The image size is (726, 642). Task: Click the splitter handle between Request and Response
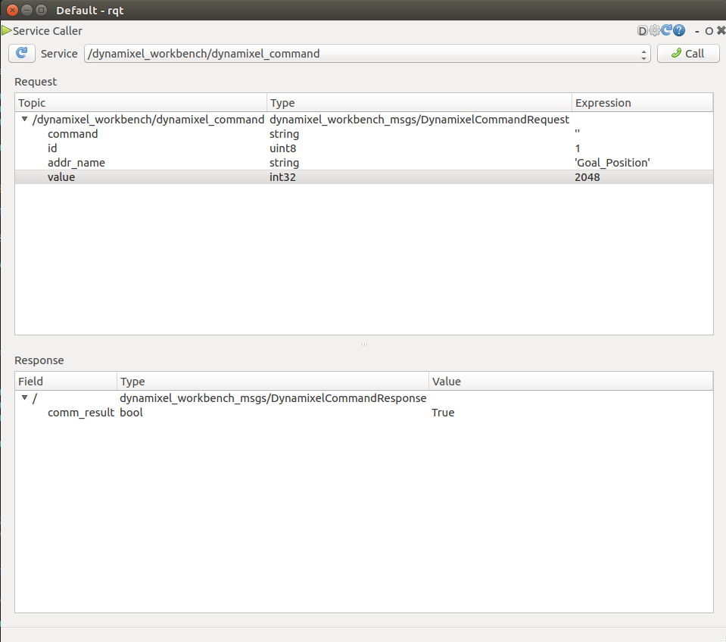coord(364,344)
